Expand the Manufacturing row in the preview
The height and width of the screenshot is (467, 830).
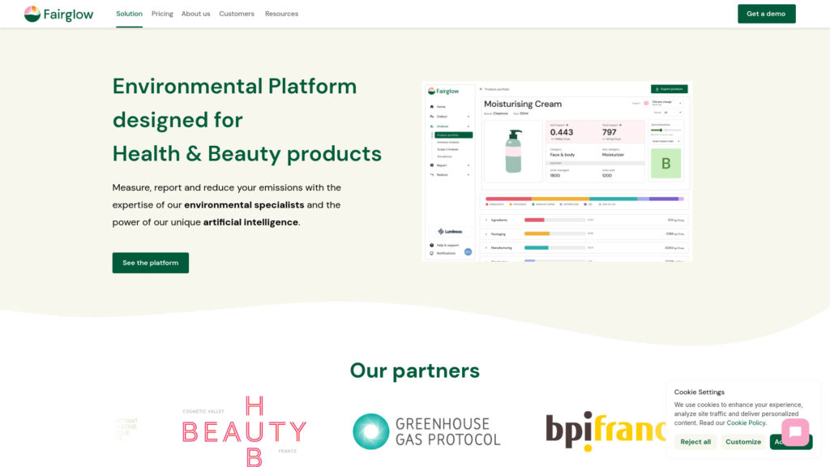coord(486,247)
